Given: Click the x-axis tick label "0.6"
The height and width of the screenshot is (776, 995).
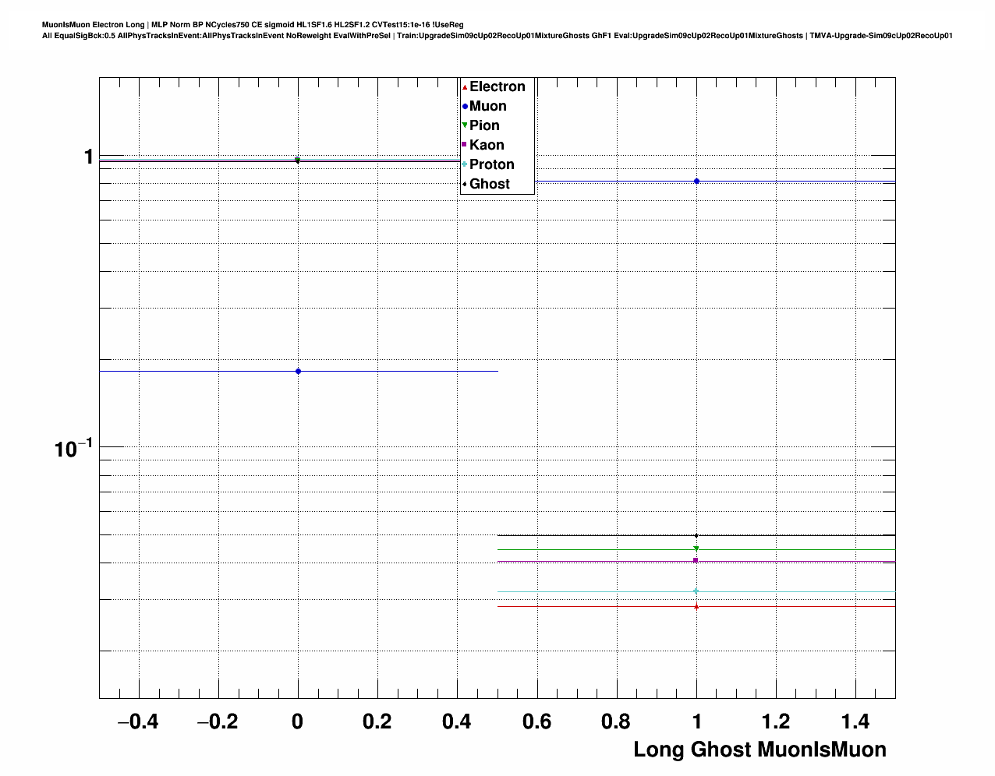Looking at the screenshot, I should point(536,722).
